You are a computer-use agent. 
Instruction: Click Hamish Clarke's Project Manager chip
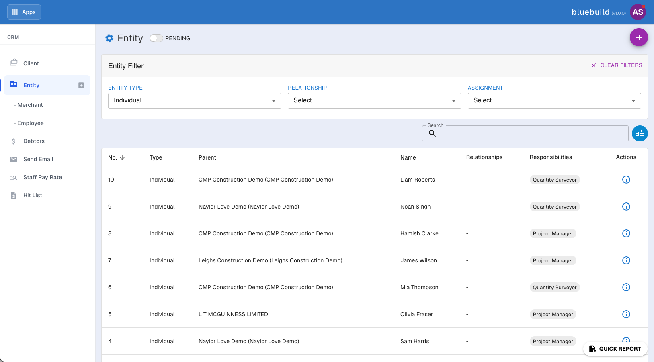[x=553, y=233]
